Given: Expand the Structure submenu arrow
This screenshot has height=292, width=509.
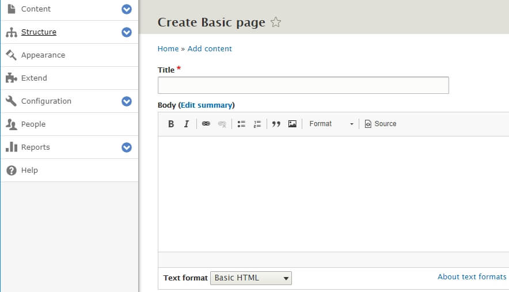Looking at the screenshot, I should [x=127, y=32].
